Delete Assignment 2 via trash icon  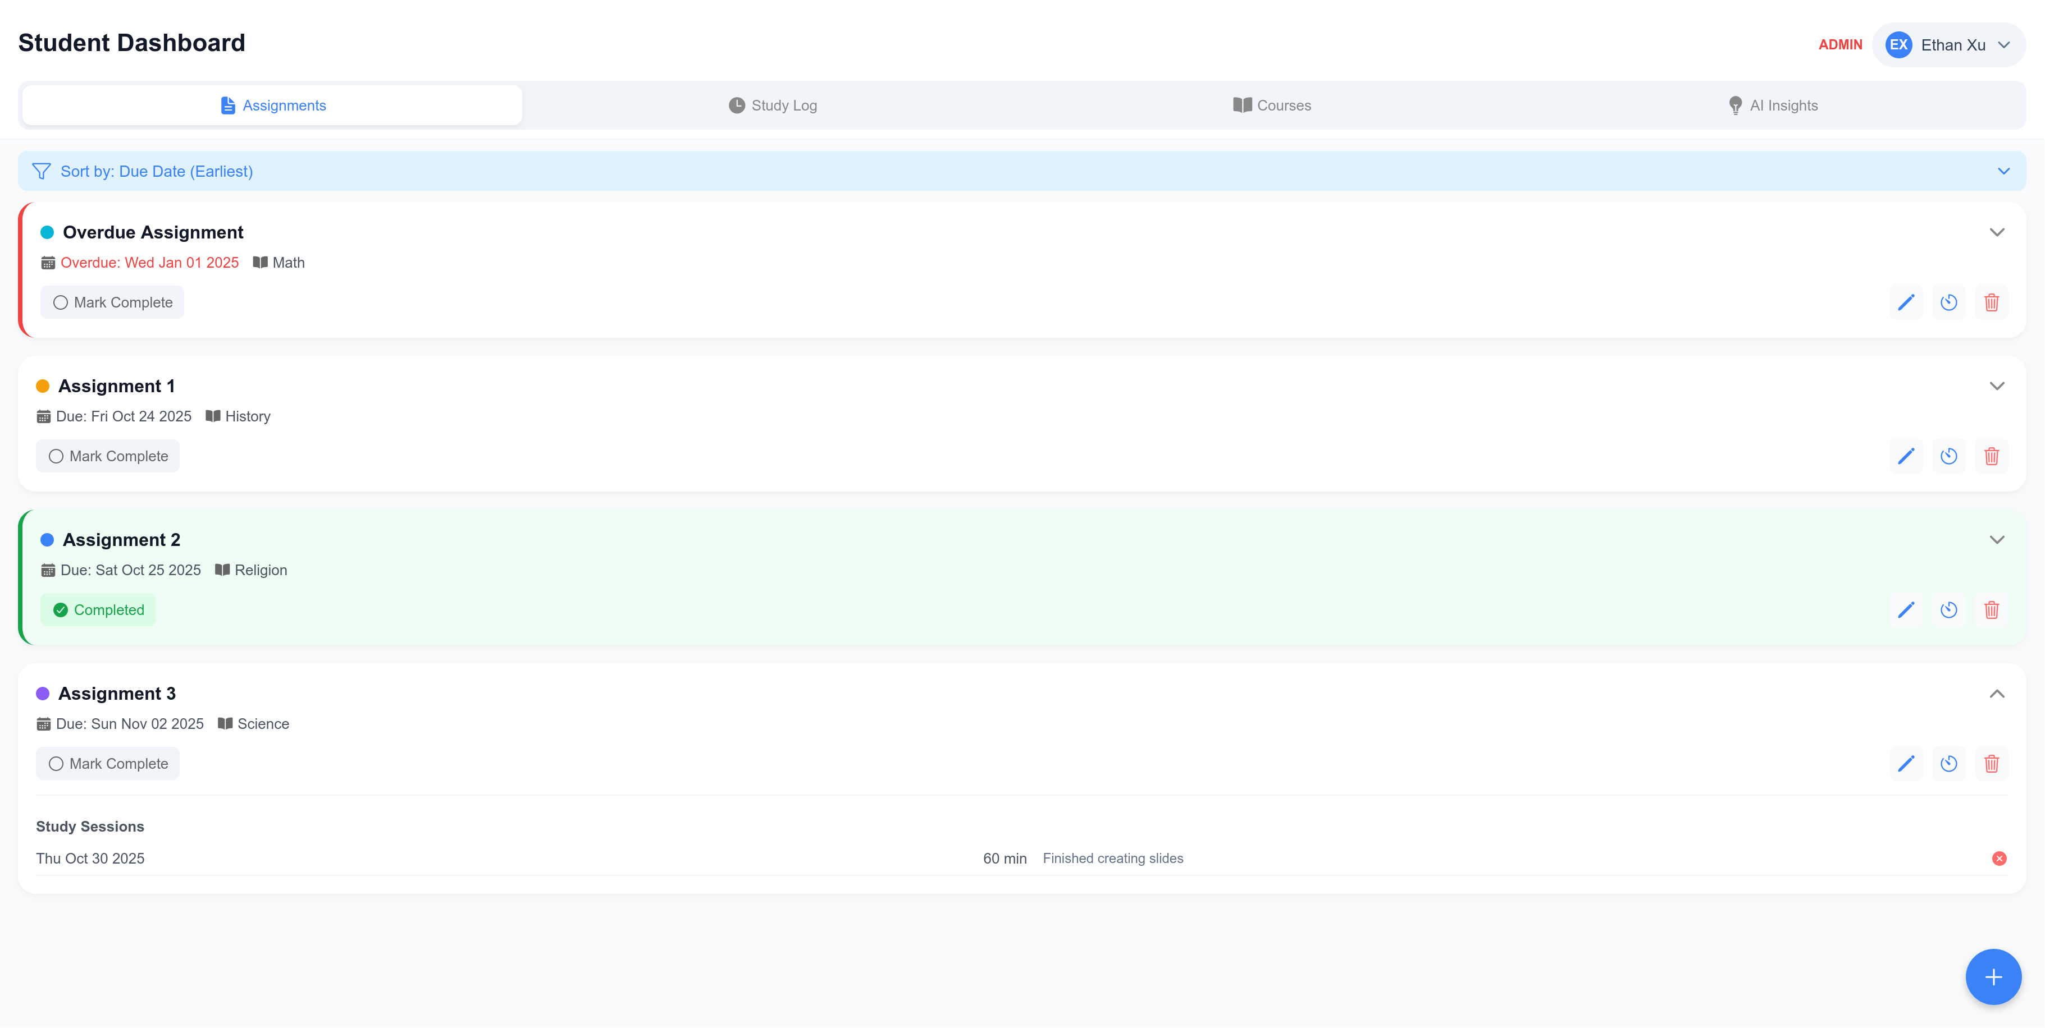pyautogui.click(x=1992, y=610)
